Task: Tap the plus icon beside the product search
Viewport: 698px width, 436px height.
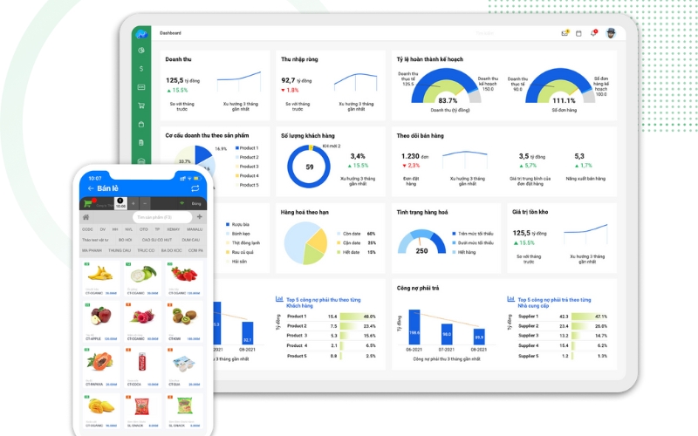Action: coord(200,216)
